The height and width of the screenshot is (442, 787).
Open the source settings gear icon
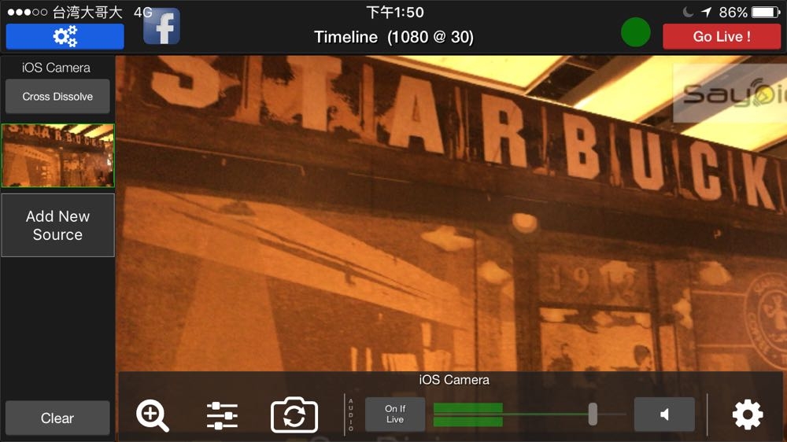(748, 415)
